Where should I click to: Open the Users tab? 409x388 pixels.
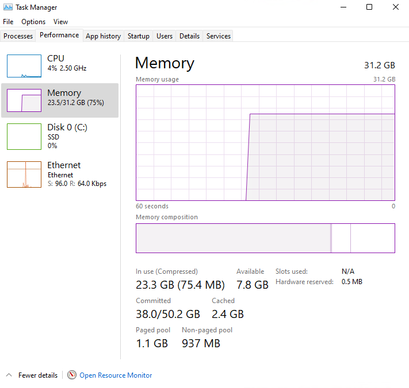click(165, 36)
